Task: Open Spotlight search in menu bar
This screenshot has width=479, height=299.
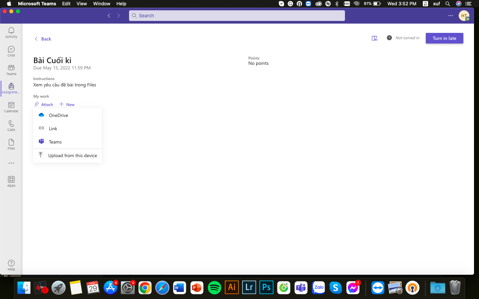Action: [x=448, y=4]
